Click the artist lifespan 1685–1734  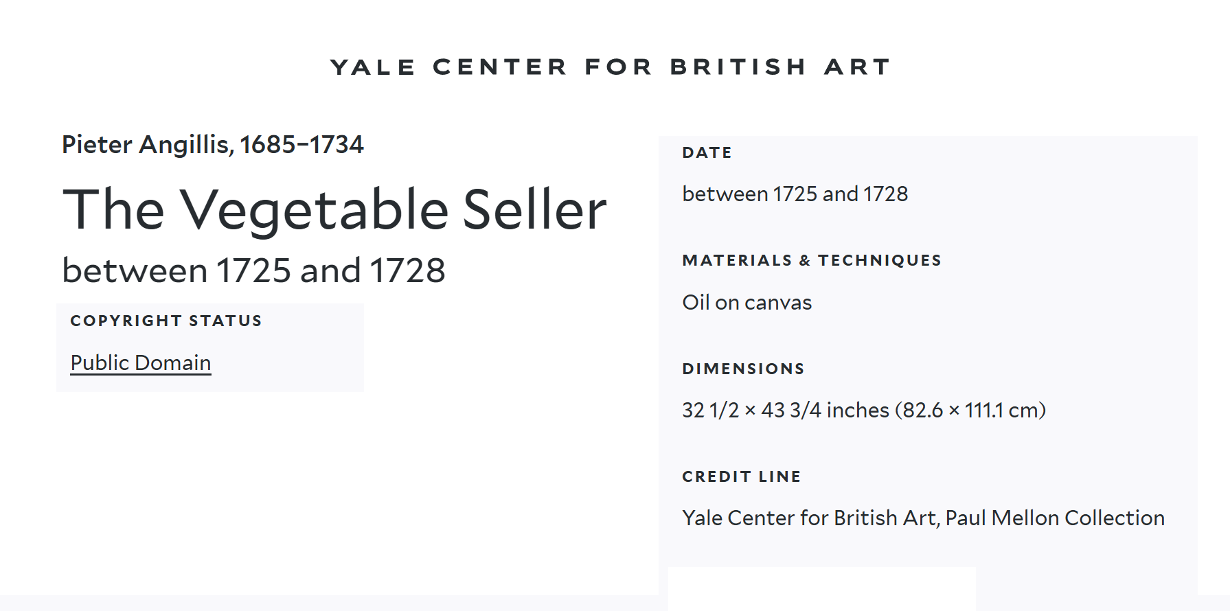click(301, 145)
